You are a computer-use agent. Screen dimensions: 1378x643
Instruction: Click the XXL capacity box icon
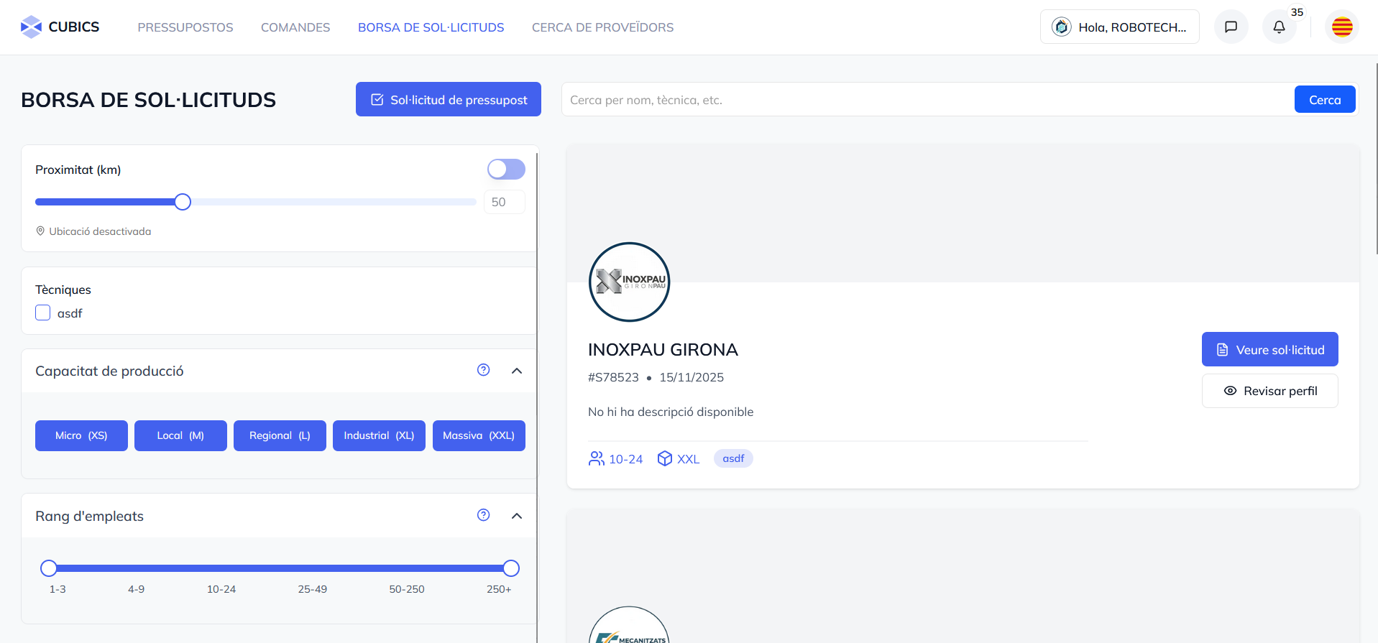(x=664, y=458)
